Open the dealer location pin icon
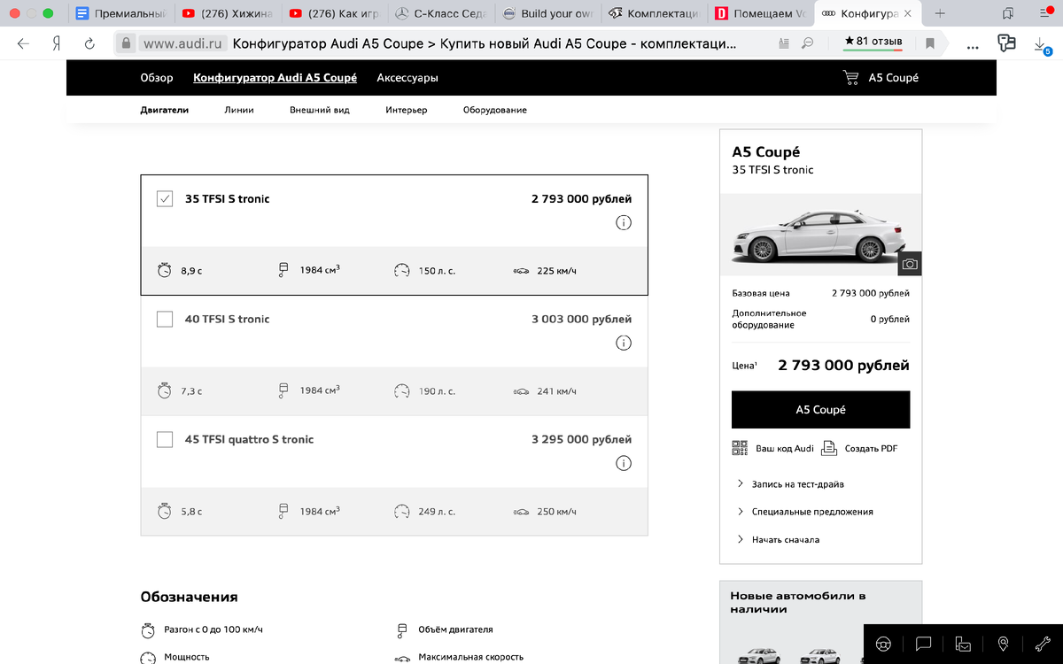The image size is (1063, 664). tap(1003, 644)
